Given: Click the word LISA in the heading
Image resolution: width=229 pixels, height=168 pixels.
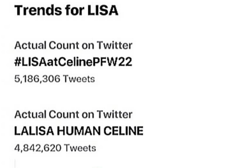Looking at the screenshot, I should pyautogui.click(x=103, y=10).
